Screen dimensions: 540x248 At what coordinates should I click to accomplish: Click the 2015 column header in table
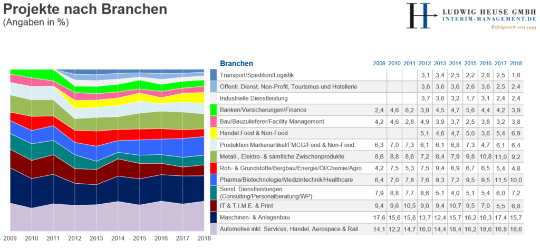click(470, 64)
